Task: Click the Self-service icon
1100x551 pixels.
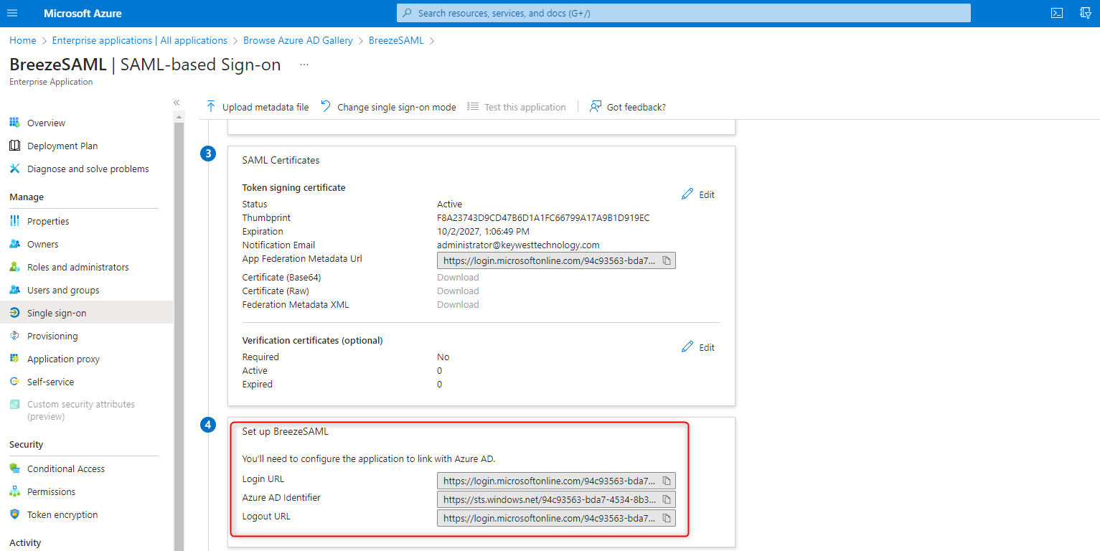Action: (14, 382)
